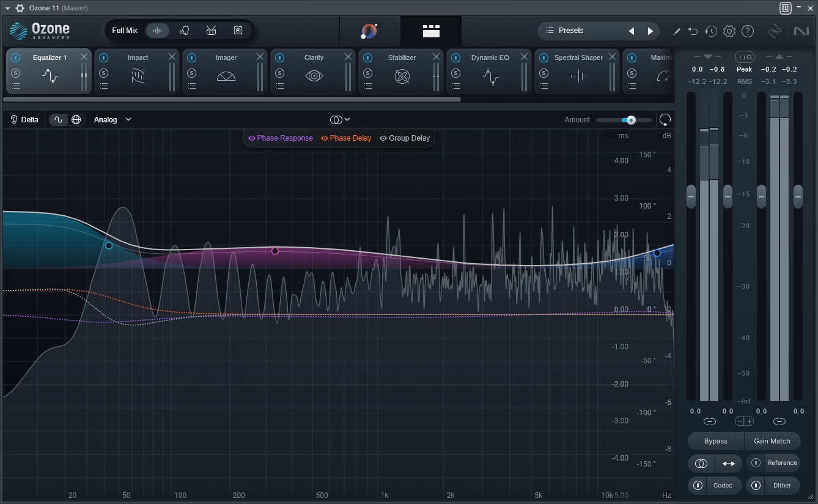The image size is (818, 504).
Task: Enable the Dither power toggle
Action: tap(756, 486)
